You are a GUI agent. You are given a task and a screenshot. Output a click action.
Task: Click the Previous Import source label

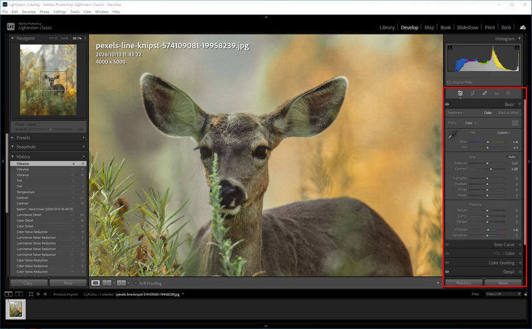click(65, 295)
